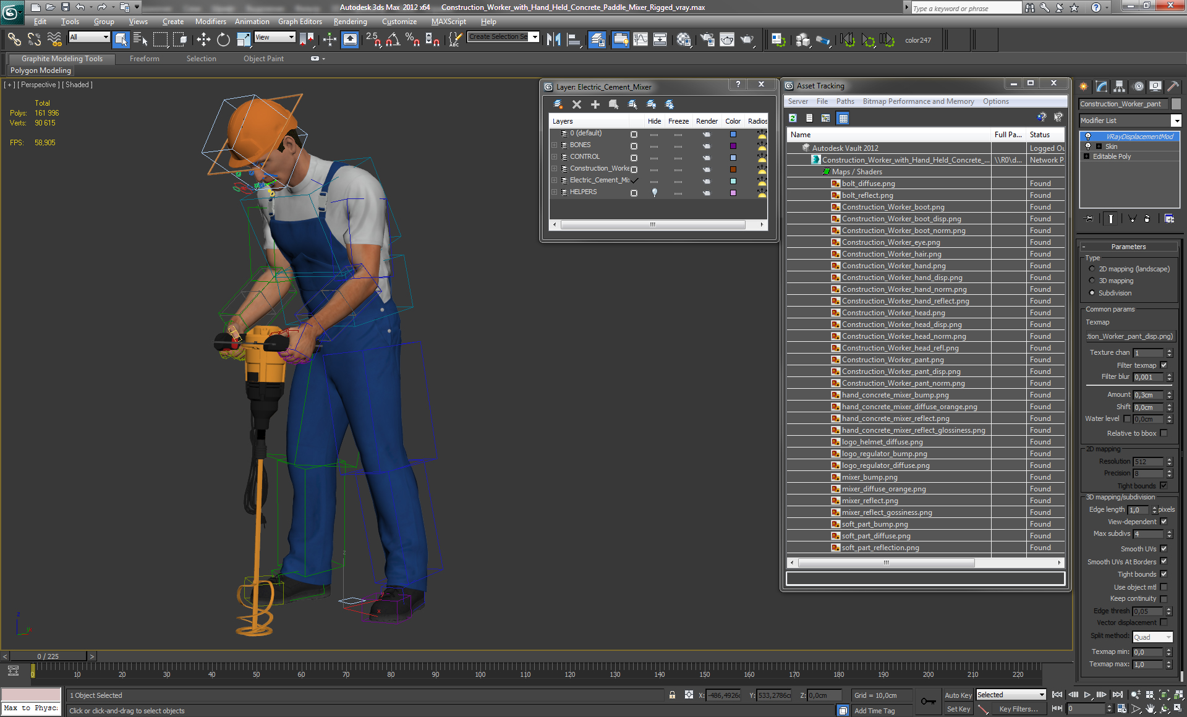Viewport: 1187px width, 717px height.
Task: Open the Modifiers menu
Action: coord(210,21)
